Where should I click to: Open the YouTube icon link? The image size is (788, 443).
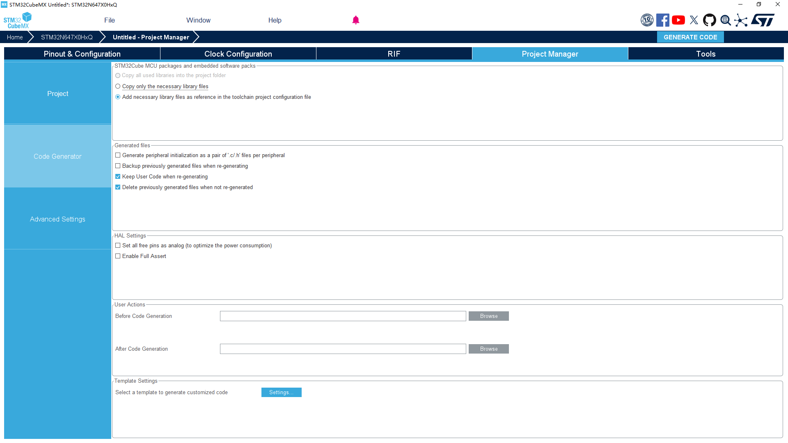coord(678,20)
